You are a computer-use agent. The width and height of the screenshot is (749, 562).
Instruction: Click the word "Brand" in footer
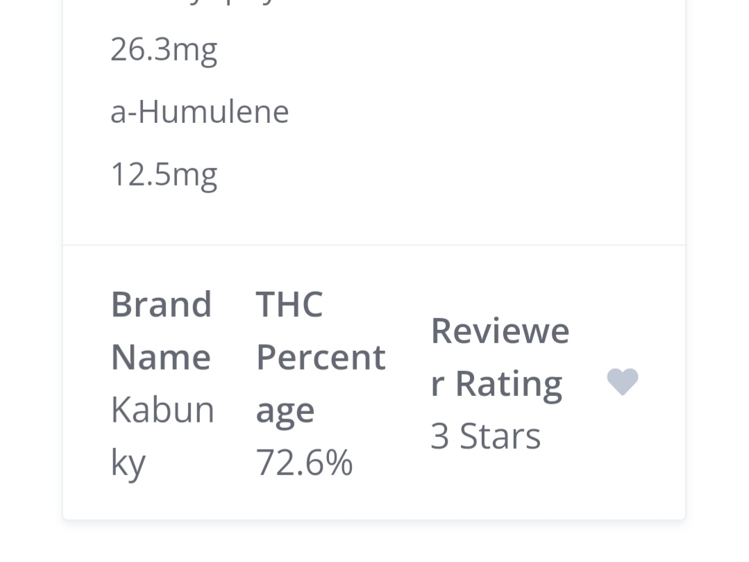pyautogui.click(x=162, y=304)
